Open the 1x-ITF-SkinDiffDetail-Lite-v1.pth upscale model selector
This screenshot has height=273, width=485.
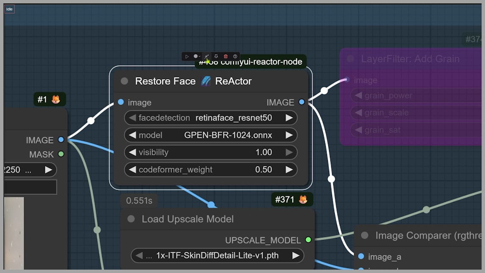217,256
